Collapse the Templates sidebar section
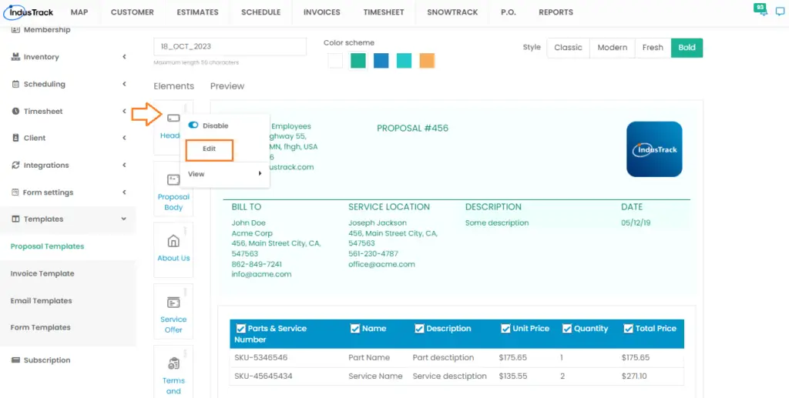 [124, 219]
